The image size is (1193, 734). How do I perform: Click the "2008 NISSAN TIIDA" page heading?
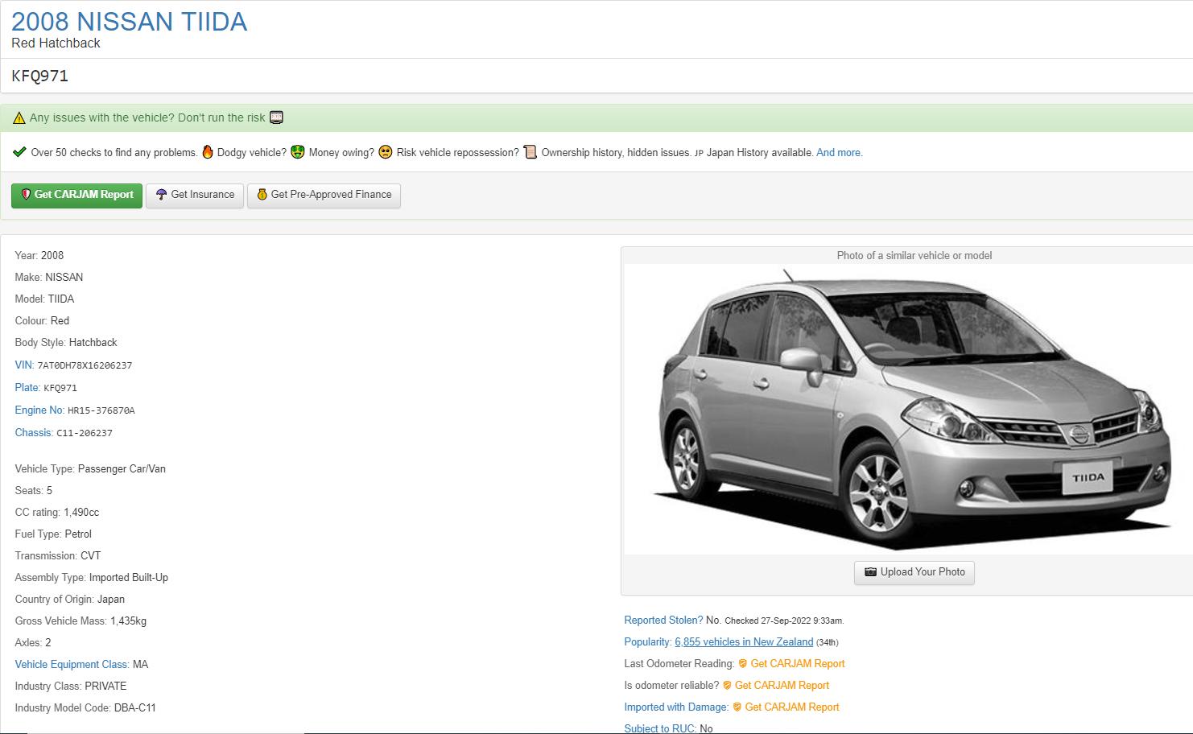point(130,22)
